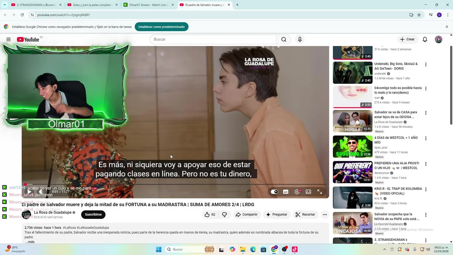This screenshot has height=255, width=453.
Task: Click the Chrome address bar URL
Action: (x=63, y=15)
